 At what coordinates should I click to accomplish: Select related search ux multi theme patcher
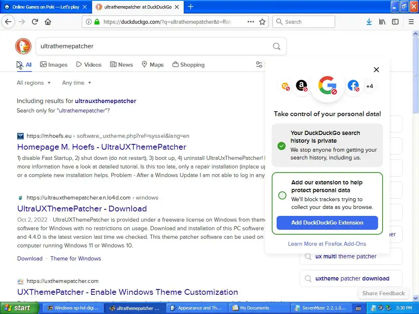point(351,257)
